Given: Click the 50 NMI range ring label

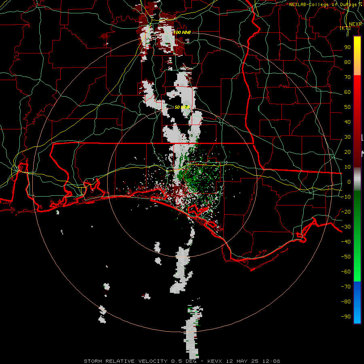Looking at the screenshot, I should pos(182,107).
